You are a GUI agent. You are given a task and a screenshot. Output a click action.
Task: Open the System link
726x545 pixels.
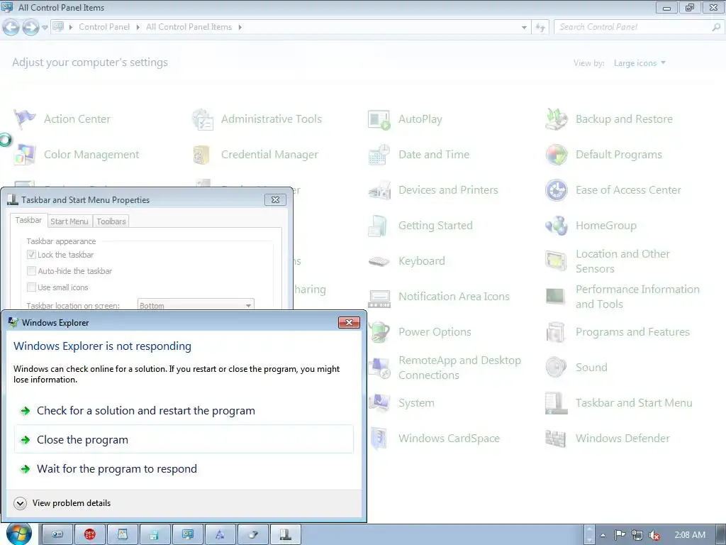point(416,403)
